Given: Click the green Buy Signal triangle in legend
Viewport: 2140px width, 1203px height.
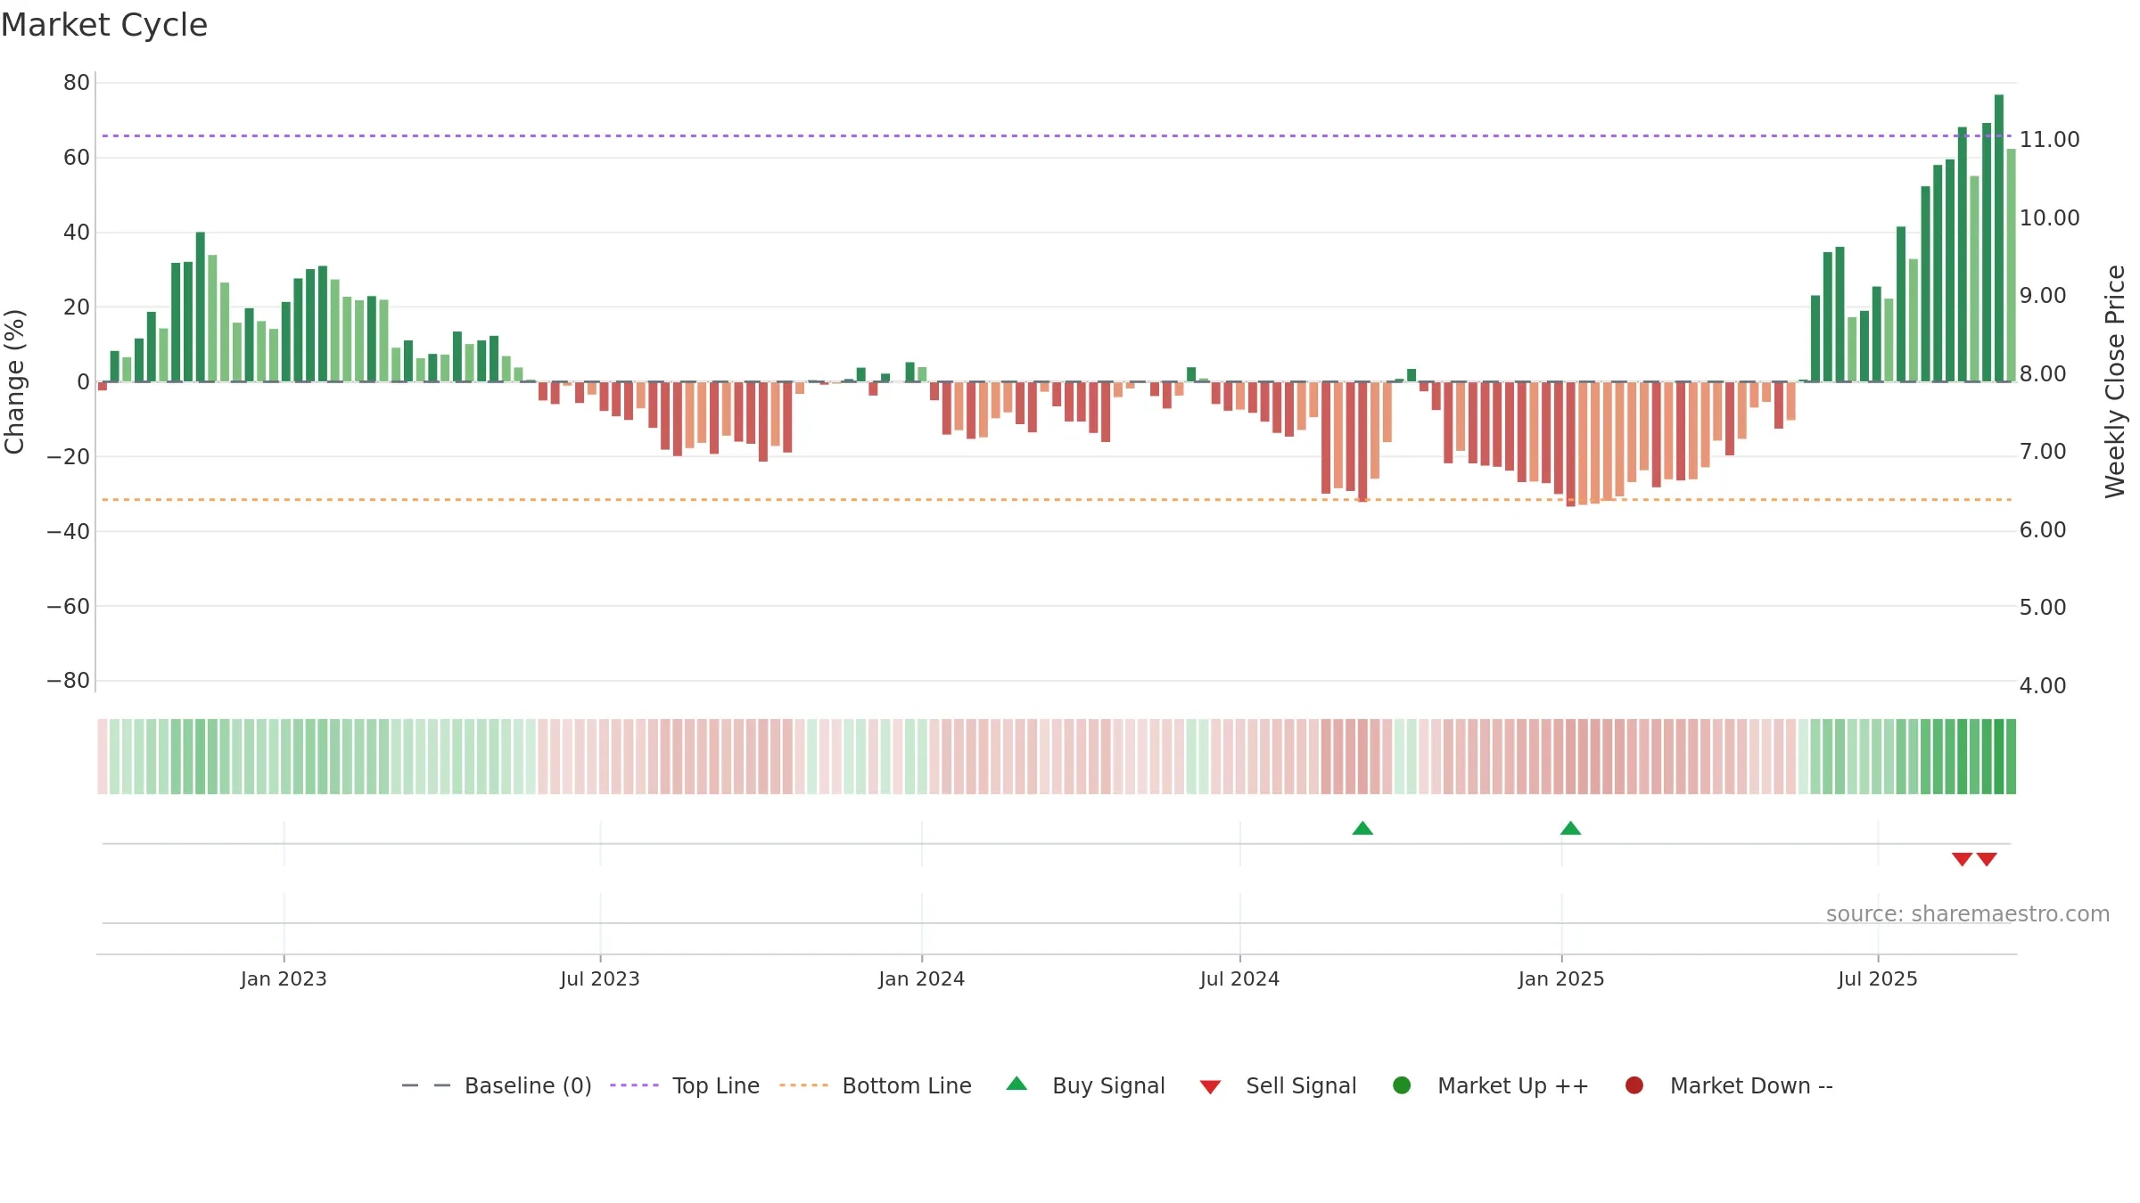Looking at the screenshot, I should point(1017,1084).
